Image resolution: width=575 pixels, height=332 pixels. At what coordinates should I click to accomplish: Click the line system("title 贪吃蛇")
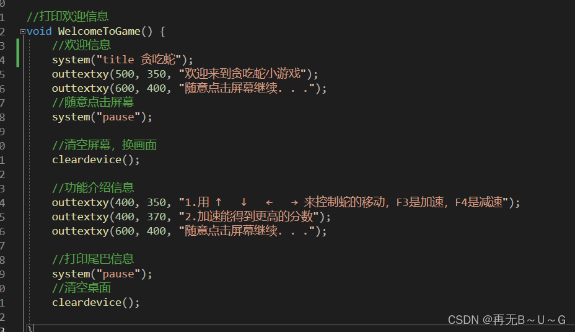coord(123,60)
